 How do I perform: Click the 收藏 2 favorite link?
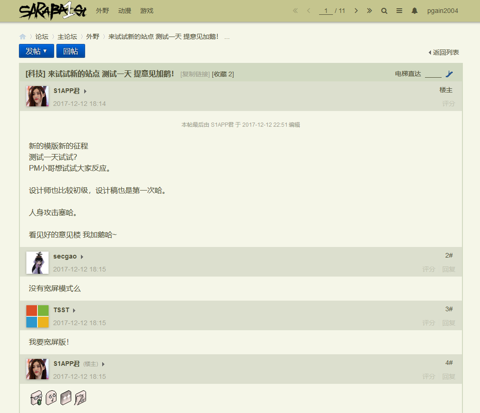click(x=223, y=74)
